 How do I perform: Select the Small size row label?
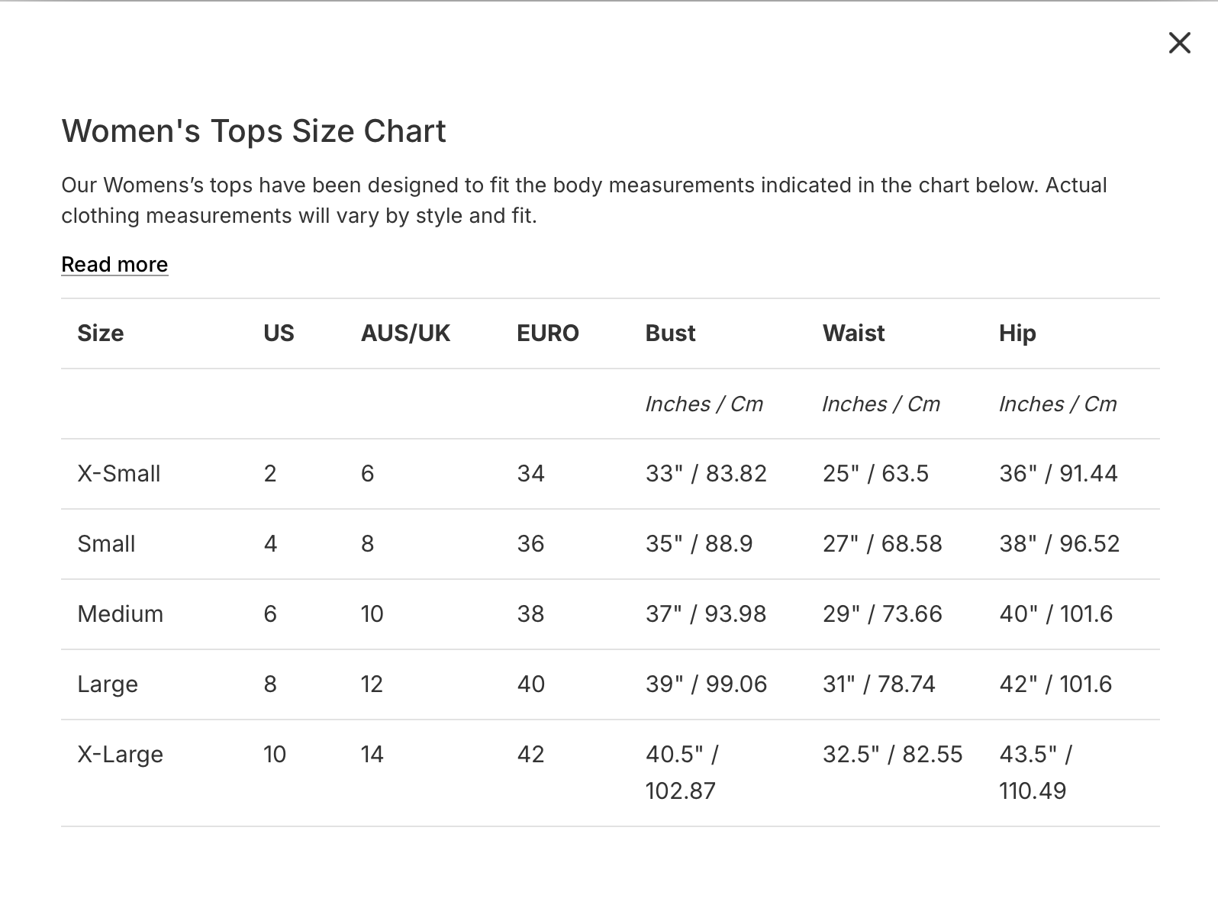(106, 544)
